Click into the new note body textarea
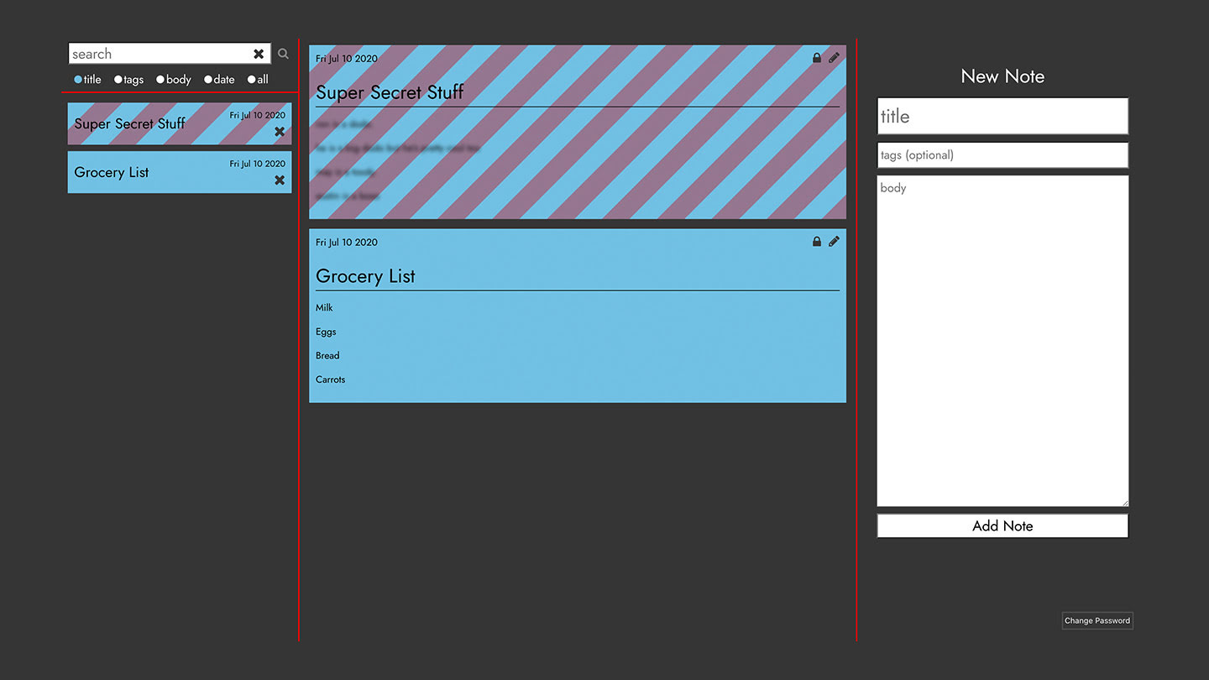This screenshot has width=1209, height=680. (x=1002, y=341)
